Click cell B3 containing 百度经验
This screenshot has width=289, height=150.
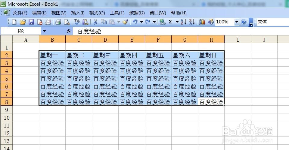52,63
